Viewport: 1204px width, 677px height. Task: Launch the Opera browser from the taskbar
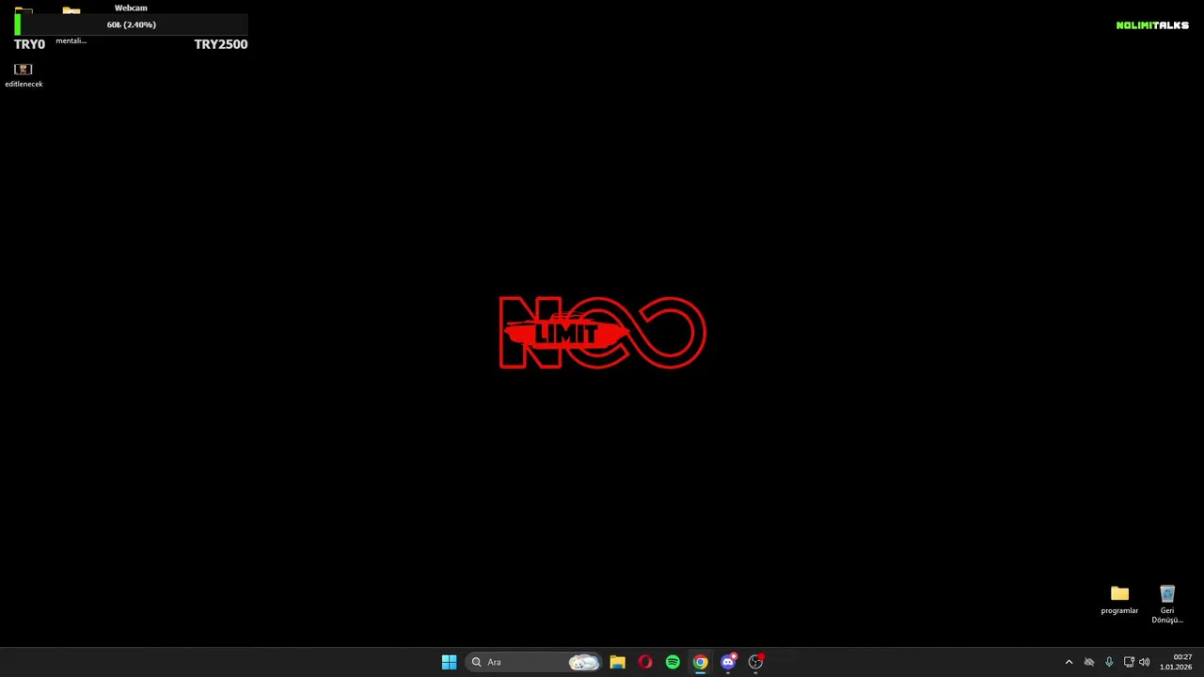(x=645, y=662)
